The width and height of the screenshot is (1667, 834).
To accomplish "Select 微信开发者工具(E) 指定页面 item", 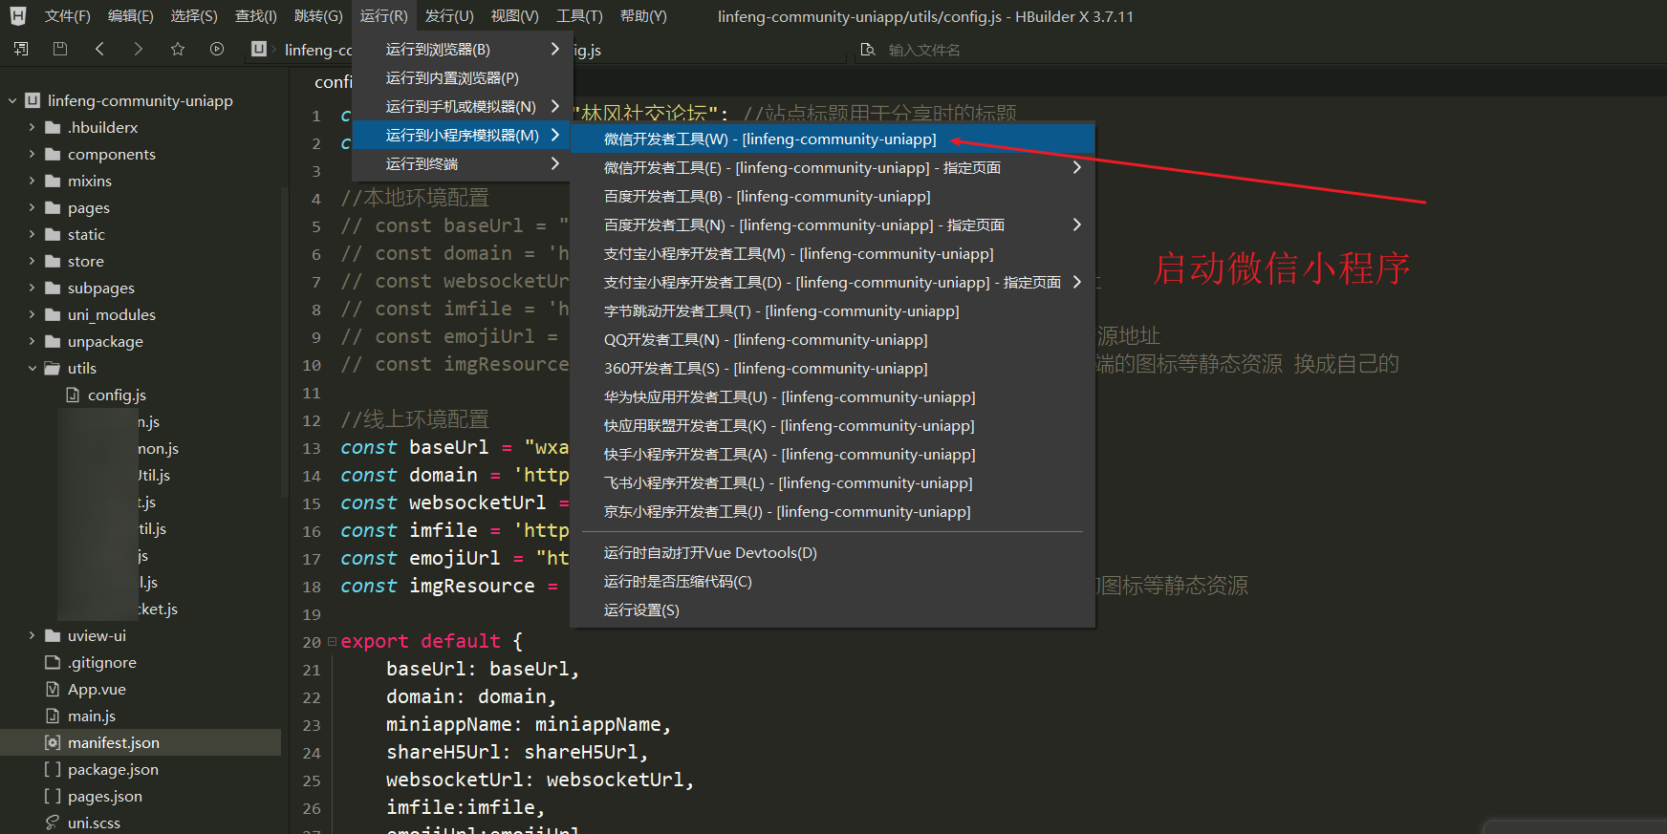I will [833, 167].
